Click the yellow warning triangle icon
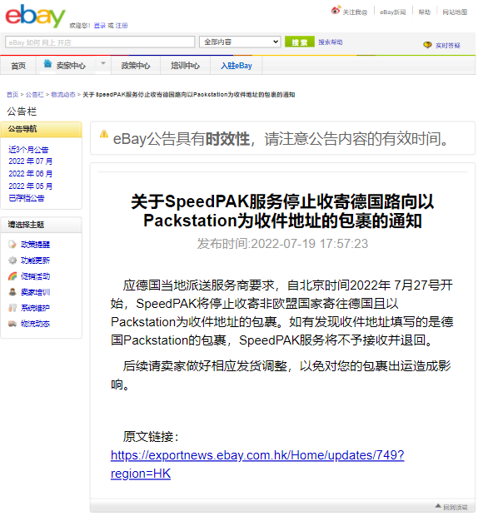 point(104,134)
